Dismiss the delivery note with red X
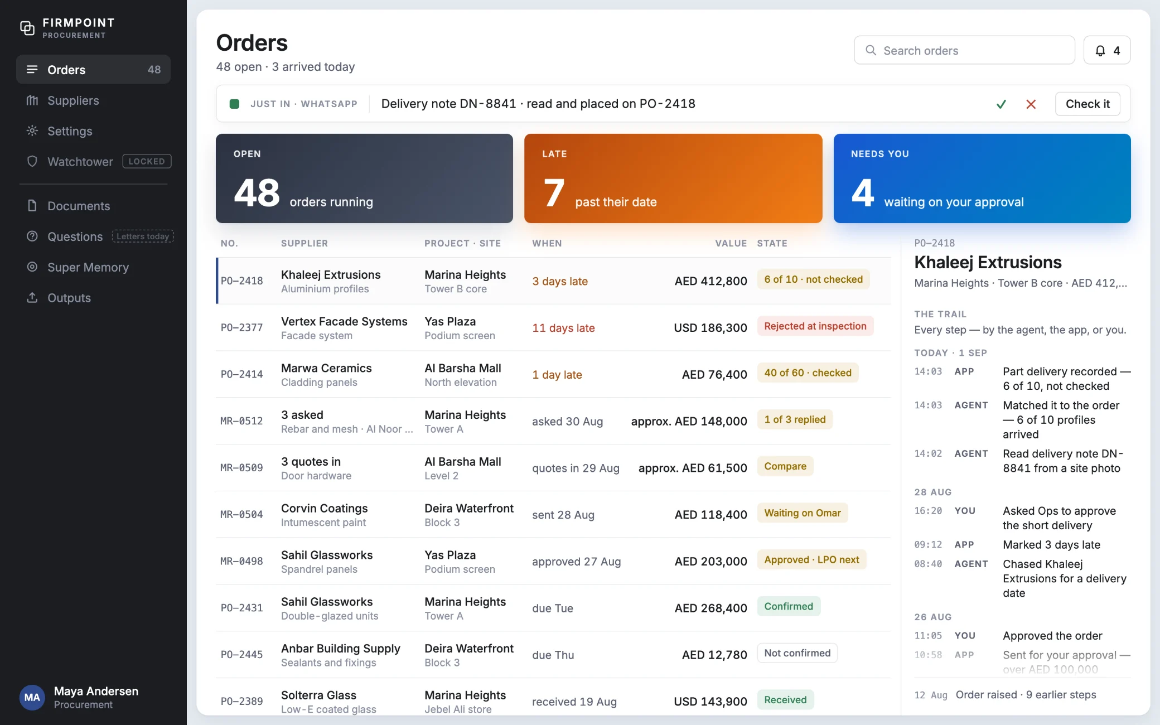The image size is (1160, 725). (x=1031, y=104)
